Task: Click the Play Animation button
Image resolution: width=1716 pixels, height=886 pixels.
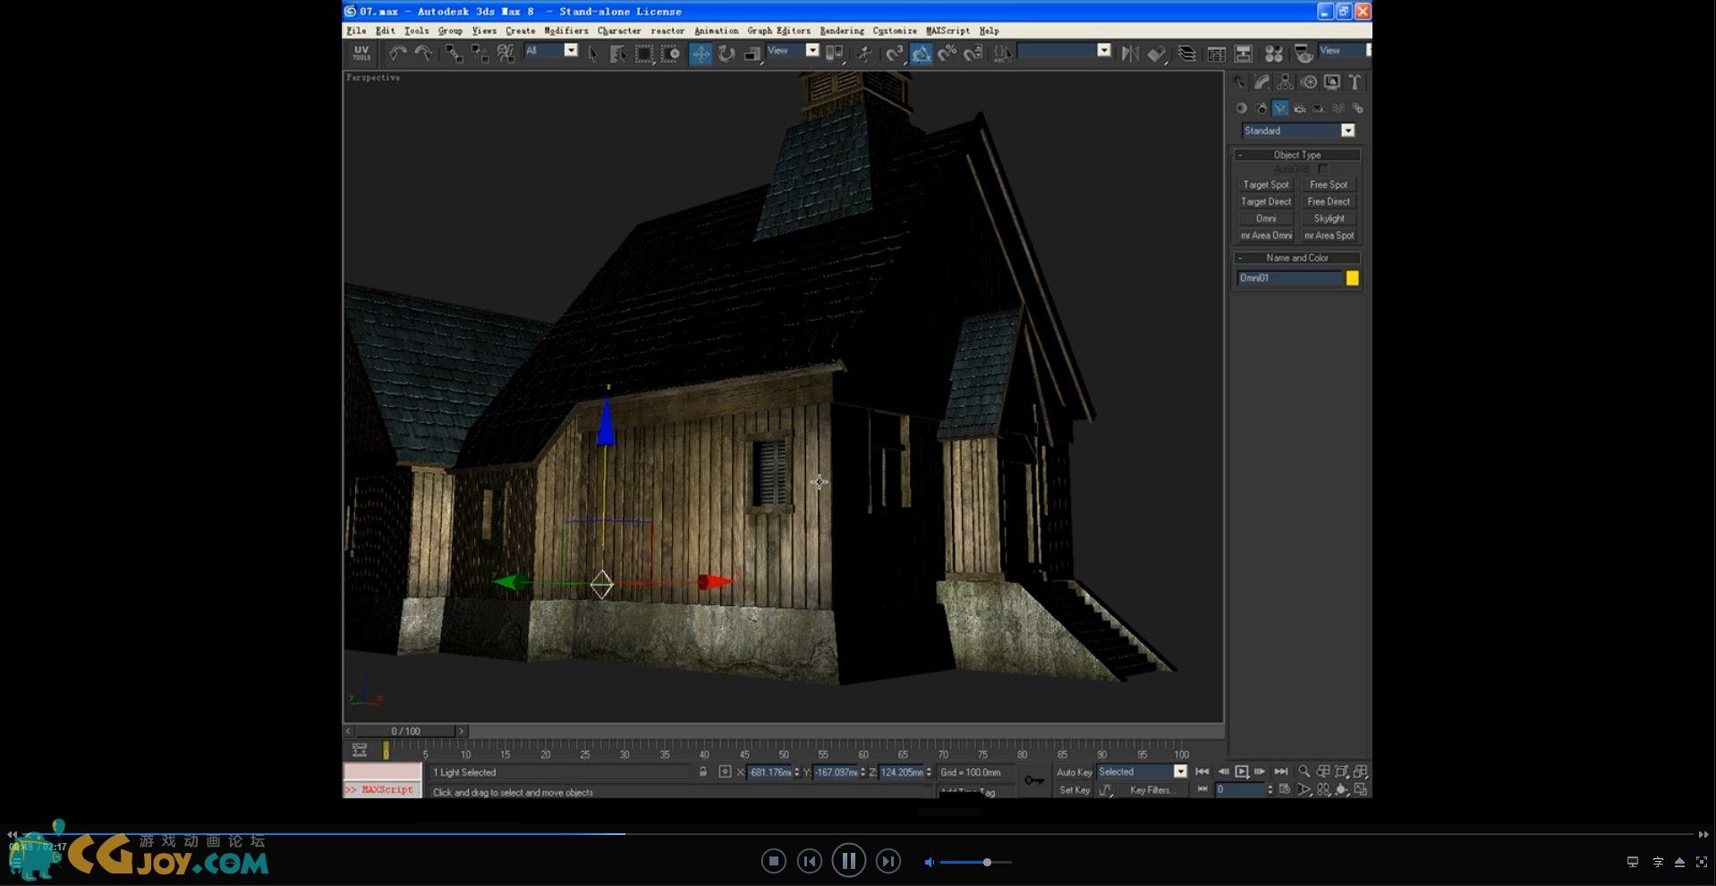Action: click(x=1242, y=772)
